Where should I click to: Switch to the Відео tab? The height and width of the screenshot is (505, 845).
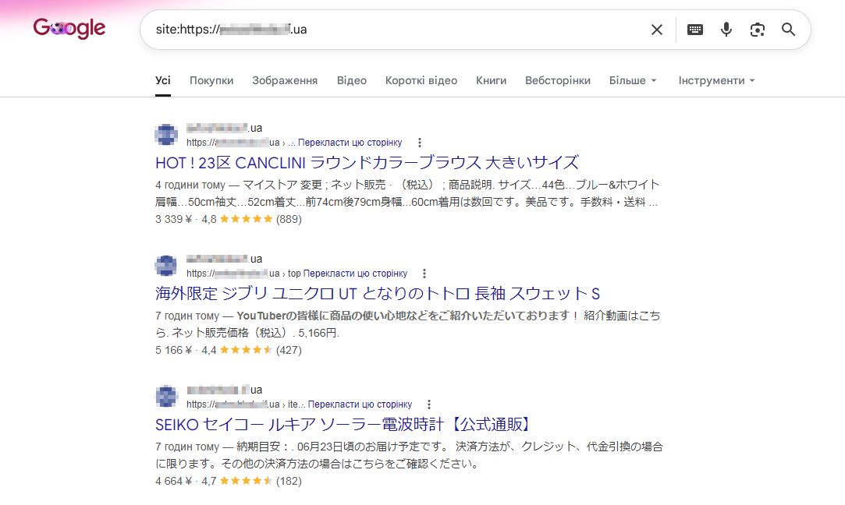351,81
